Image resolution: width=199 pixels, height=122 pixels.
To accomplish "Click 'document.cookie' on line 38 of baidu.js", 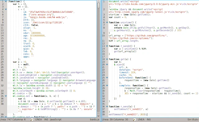I will coord(28,104).
